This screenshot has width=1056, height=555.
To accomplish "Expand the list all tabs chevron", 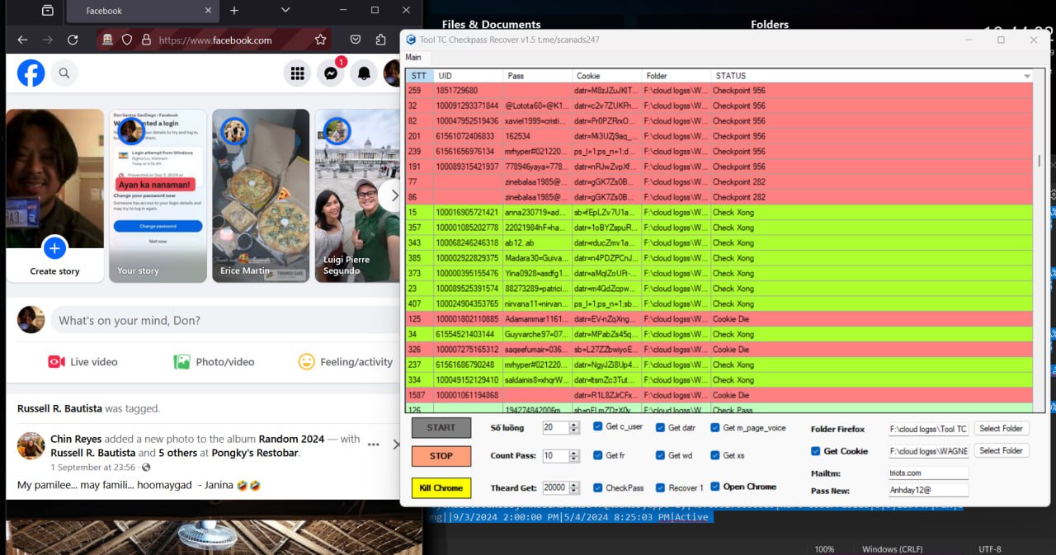I will [x=285, y=10].
